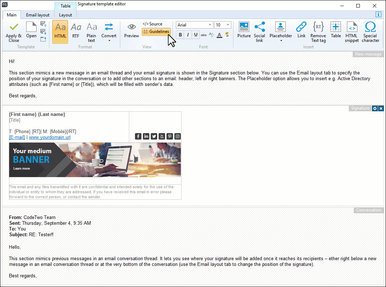Insert a Link
This screenshot has width=386, height=287.
tap(301, 31)
